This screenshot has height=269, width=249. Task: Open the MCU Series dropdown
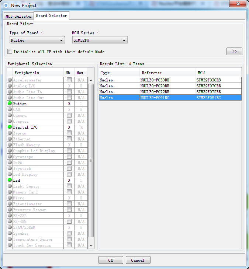tap(100, 40)
